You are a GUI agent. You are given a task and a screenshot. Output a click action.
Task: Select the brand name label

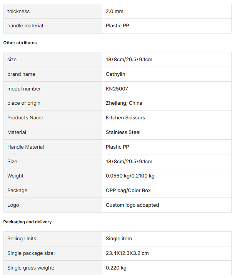[x=21, y=74]
